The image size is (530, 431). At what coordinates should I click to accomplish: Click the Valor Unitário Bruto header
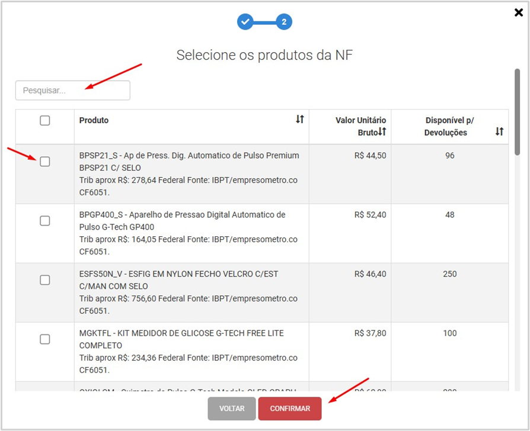[x=360, y=120]
